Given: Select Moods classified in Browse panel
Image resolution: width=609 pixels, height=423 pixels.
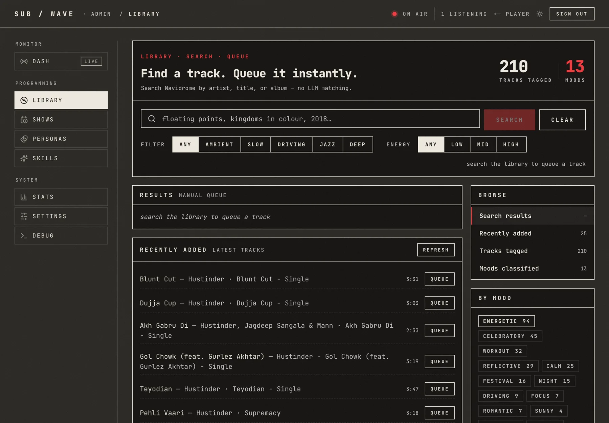Looking at the screenshot, I should (533, 268).
